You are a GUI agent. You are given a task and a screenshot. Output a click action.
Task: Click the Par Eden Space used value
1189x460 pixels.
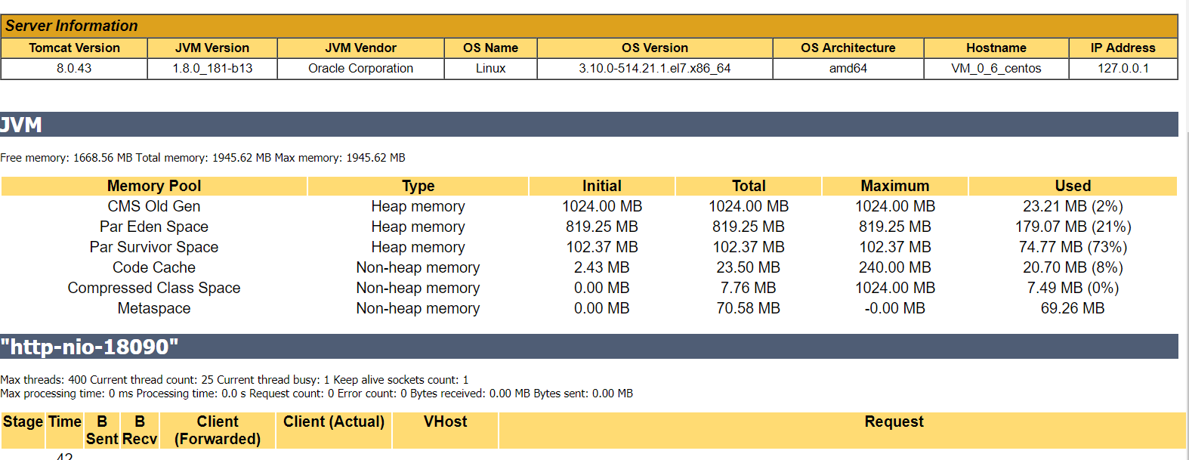(1073, 227)
